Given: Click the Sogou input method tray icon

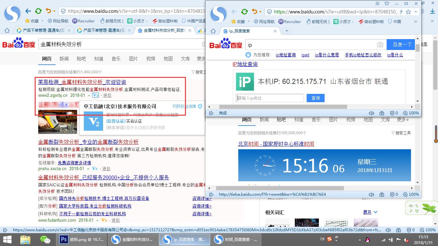Looking at the screenshot, I should (329, 239).
